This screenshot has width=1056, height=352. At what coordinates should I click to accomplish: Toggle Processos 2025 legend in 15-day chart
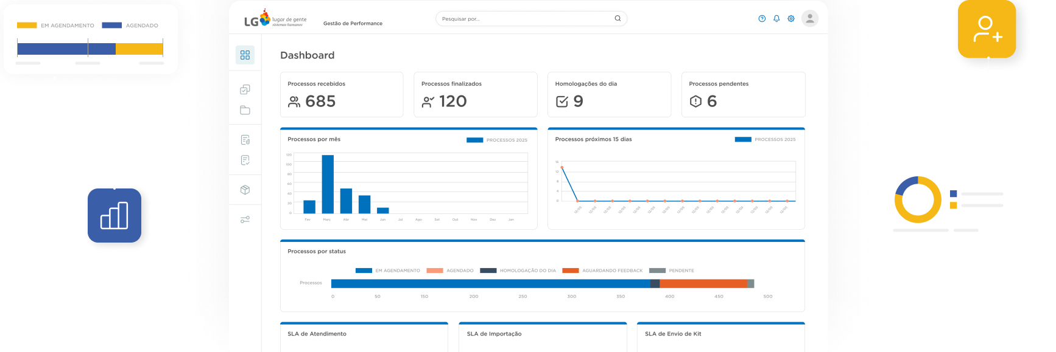(765, 139)
